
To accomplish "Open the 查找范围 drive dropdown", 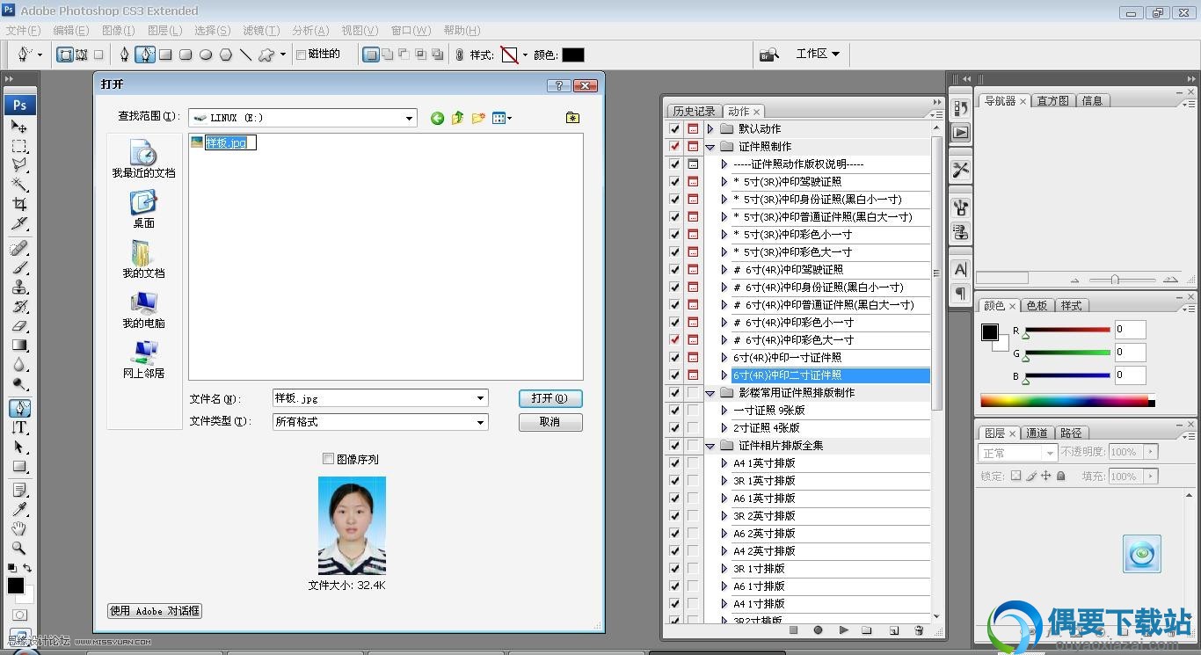I will [x=409, y=118].
